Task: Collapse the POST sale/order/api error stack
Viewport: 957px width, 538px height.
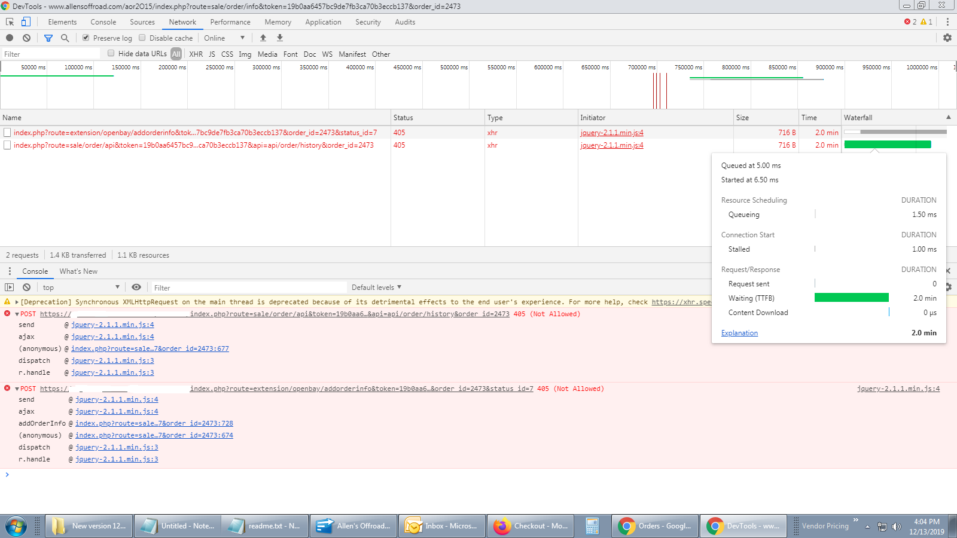Action: [x=17, y=314]
